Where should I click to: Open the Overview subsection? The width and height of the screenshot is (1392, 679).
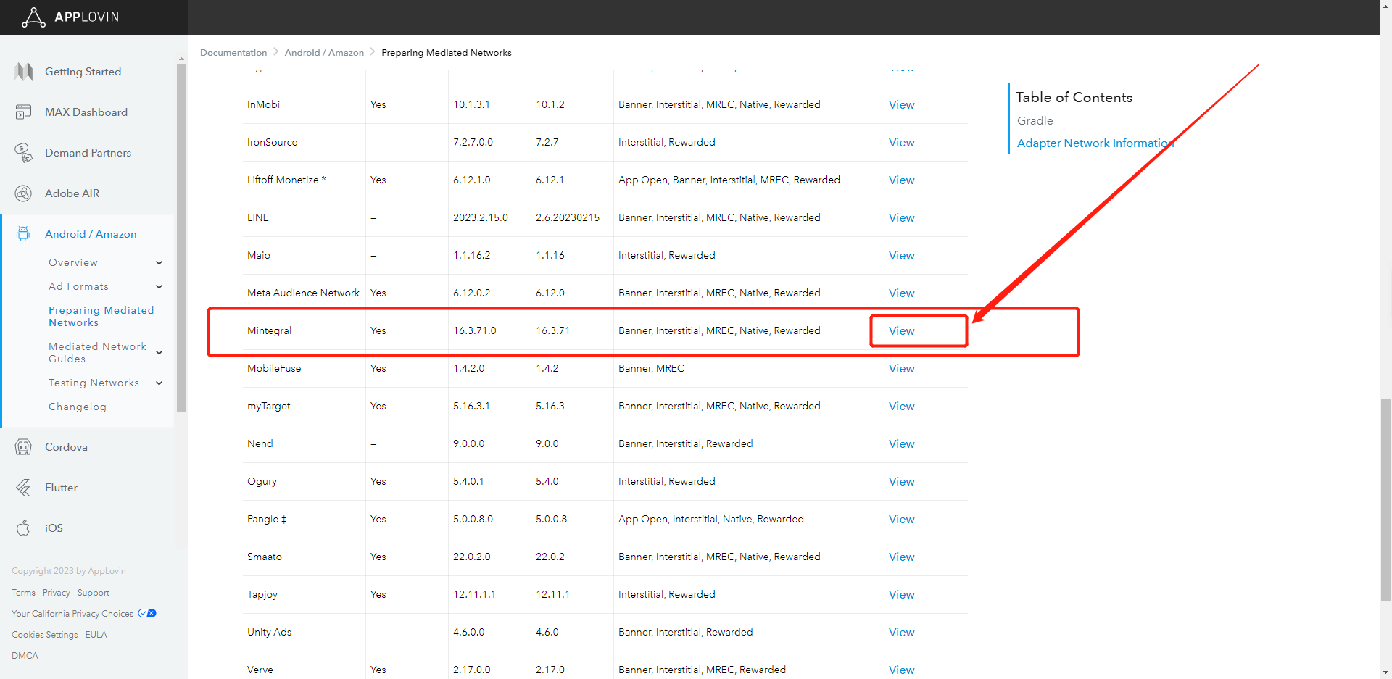tap(73, 262)
